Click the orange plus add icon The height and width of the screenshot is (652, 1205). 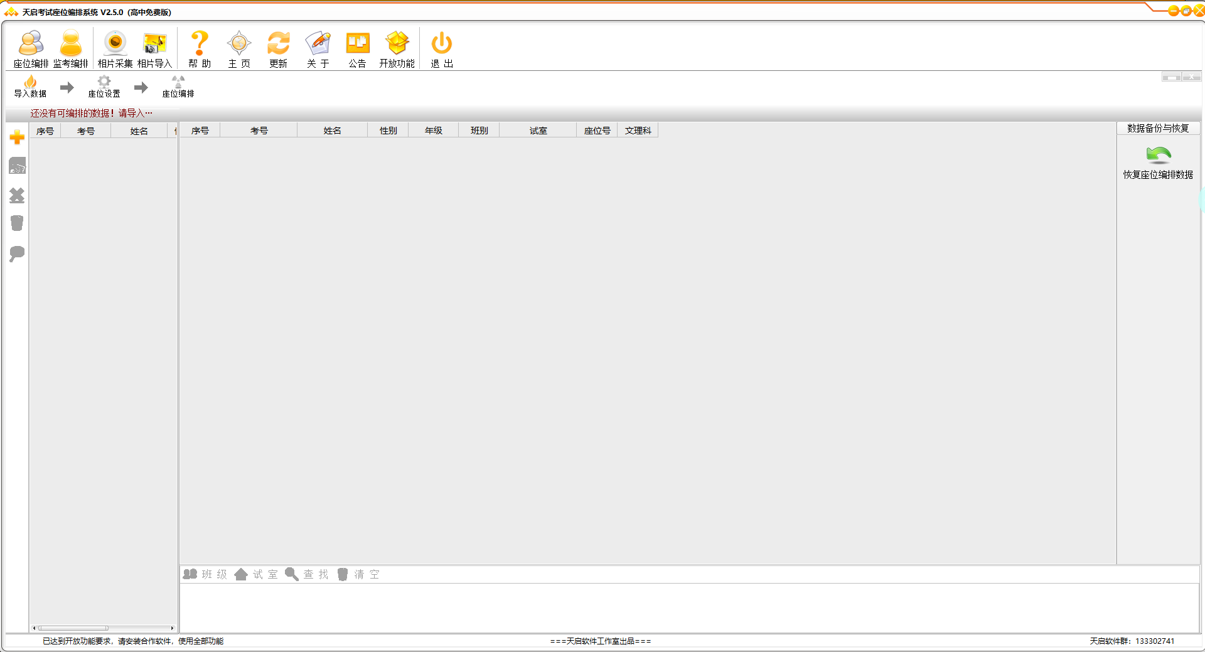click(x=17, y=137)
